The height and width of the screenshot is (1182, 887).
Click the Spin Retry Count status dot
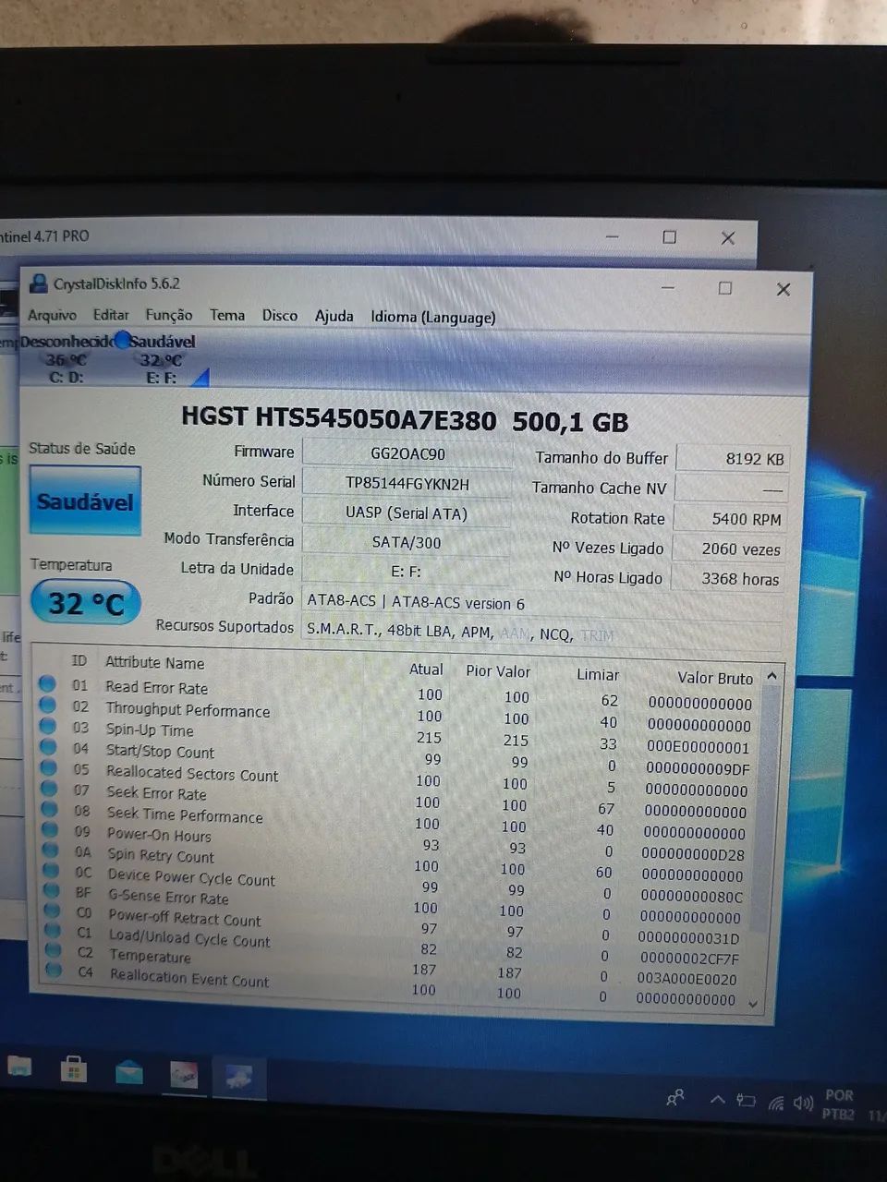pos(51,850)
